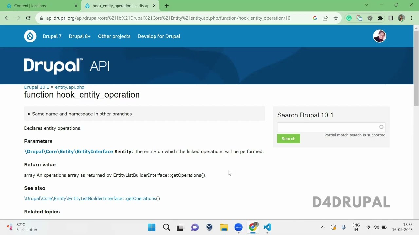419x235 pixels.
Task: Select the hook_entity_operation tab
Action: click(x=120, y=6)
